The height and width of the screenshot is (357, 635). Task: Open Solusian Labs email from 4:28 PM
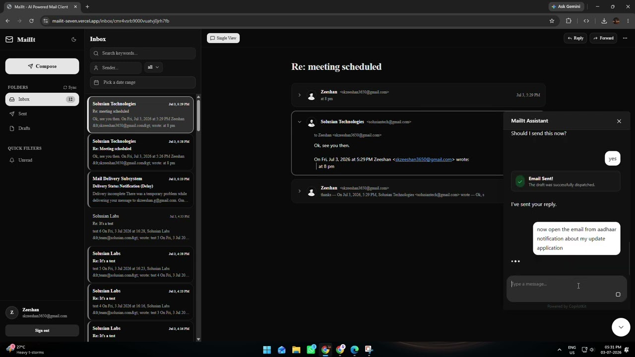click(141, 264)
